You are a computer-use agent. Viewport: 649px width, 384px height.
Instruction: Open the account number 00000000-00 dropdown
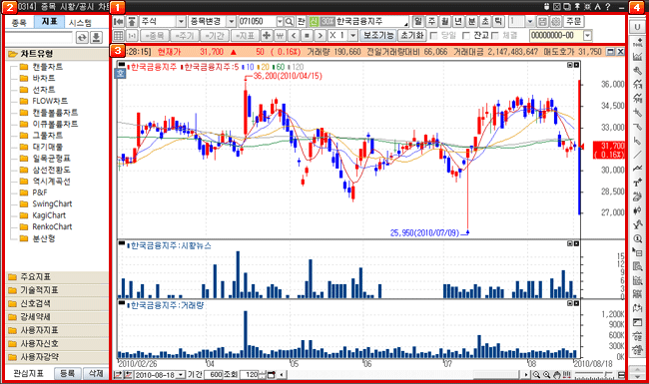(588, 36)
